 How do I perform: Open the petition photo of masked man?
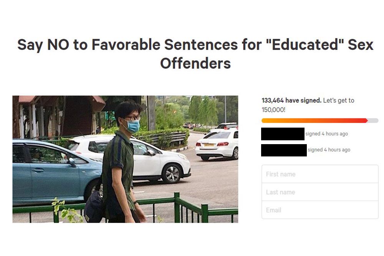pyautogui.click(x=125, y=159)
